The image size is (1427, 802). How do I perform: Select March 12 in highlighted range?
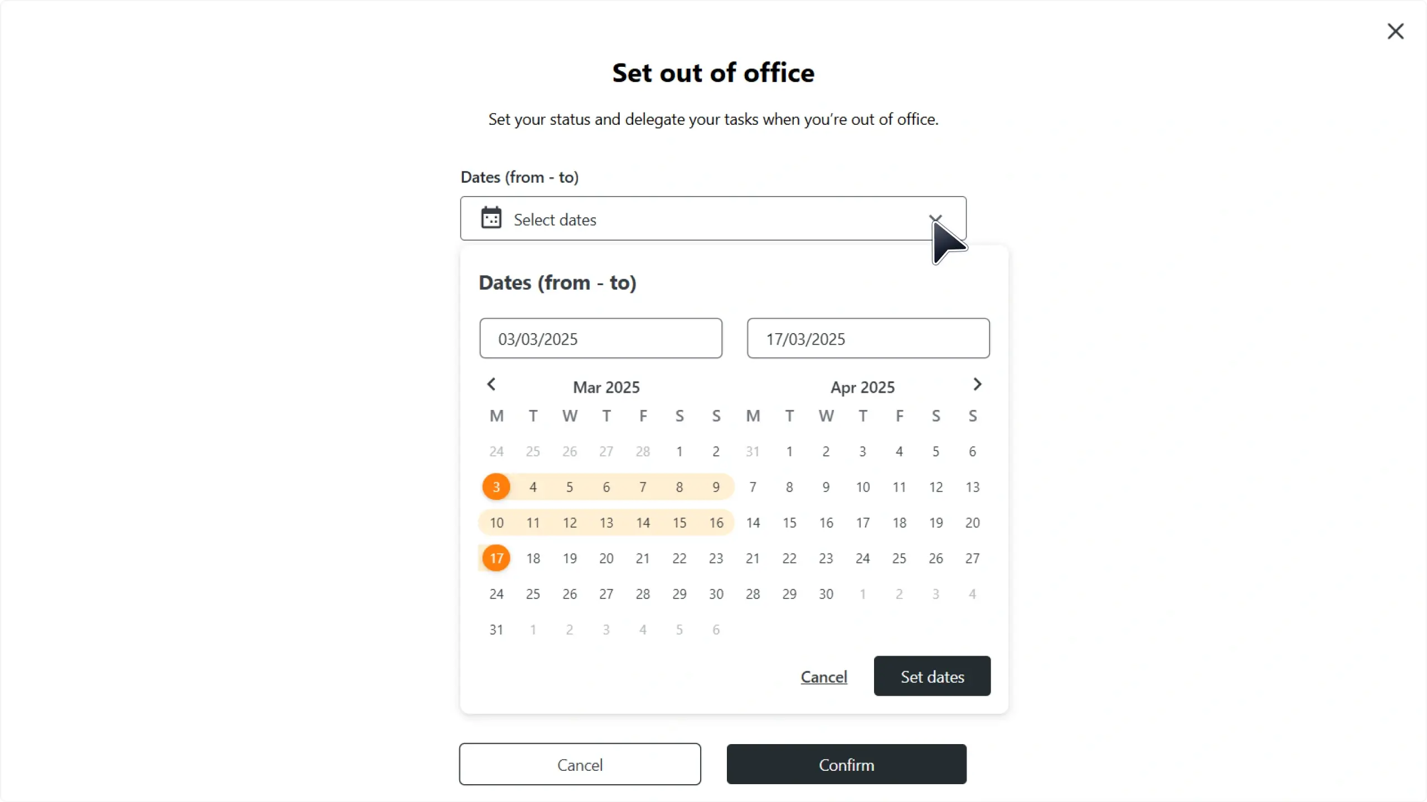pos(569,522)
